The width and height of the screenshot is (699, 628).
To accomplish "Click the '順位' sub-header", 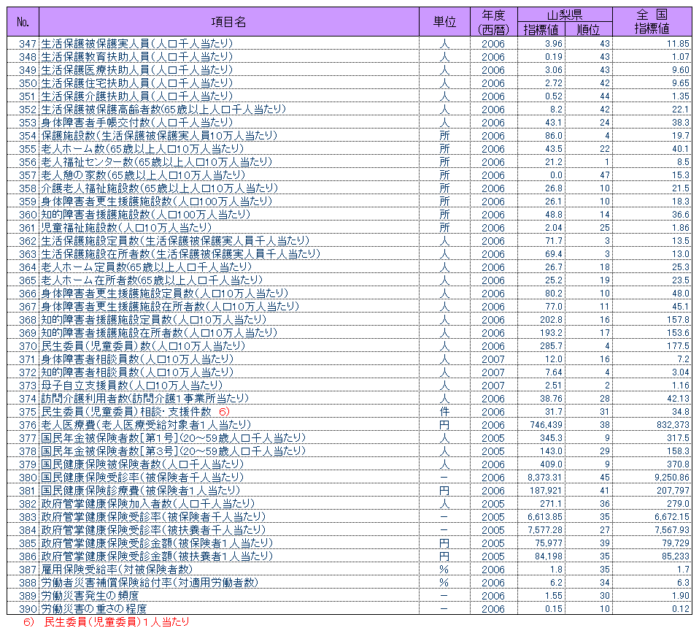I will [588, 29].
